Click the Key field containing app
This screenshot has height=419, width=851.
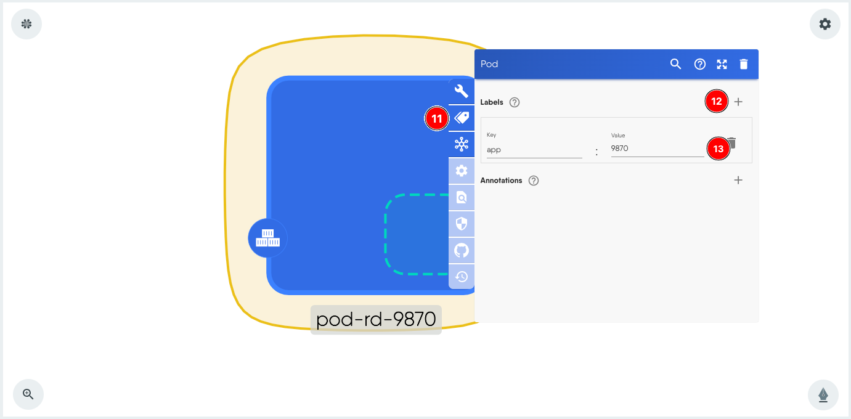[x=534, y=149]
